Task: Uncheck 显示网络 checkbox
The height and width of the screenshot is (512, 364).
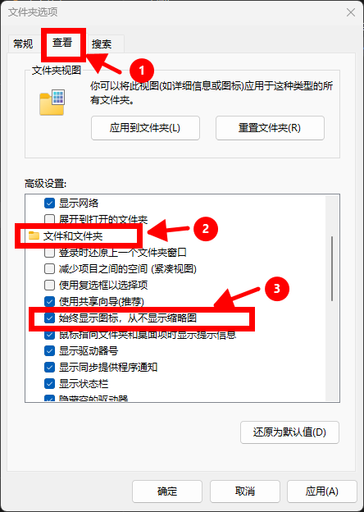Action: click(49, 203)
